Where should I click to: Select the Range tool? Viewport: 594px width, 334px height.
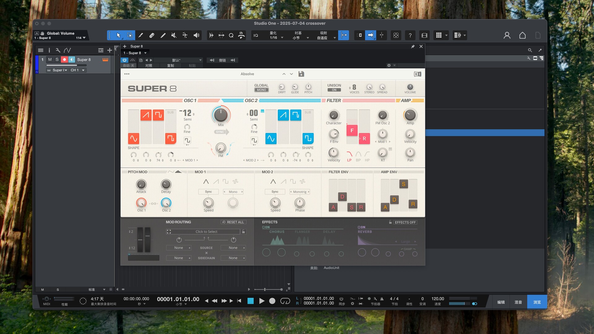tap(130, 35)
